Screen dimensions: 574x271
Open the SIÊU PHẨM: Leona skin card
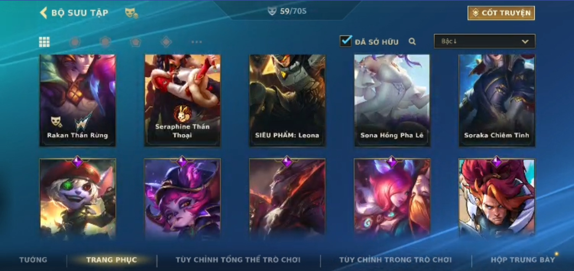288,100
